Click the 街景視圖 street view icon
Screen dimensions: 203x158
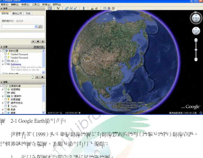8,99
